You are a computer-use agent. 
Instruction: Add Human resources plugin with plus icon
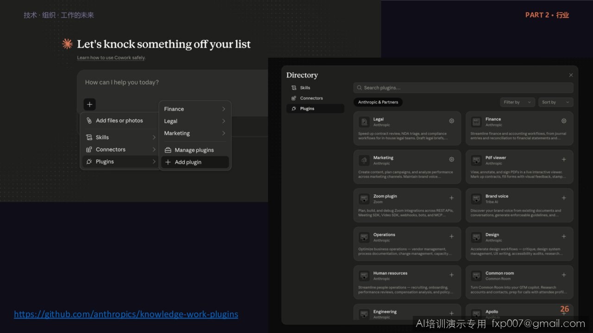[452, 275]
